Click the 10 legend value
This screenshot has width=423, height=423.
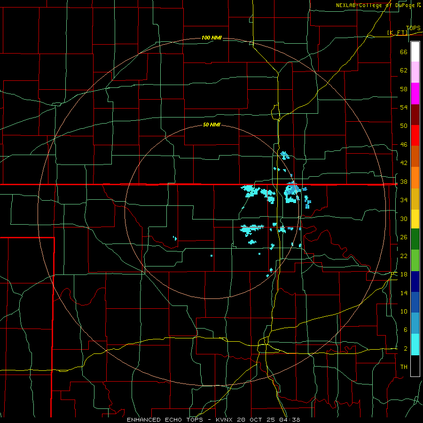click(x=404, y=312)
